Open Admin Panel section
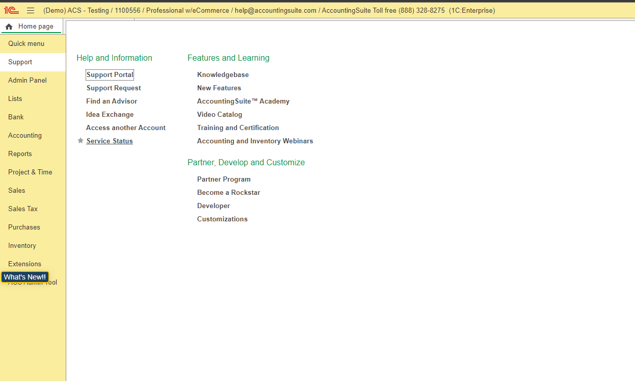This screenshot has width=635, height=381. [x=33, y=81]
